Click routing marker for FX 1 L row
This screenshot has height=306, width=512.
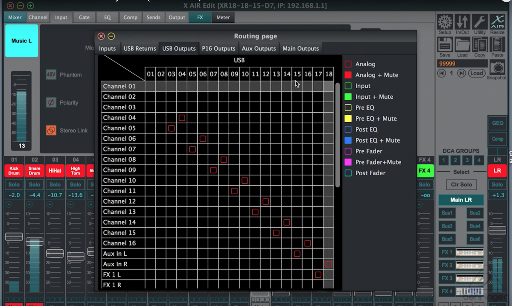318,274
